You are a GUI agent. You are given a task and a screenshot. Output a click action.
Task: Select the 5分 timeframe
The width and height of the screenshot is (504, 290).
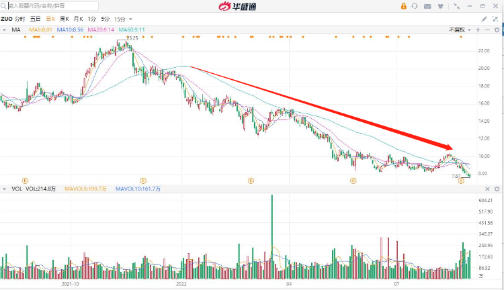tap(106, 19)
